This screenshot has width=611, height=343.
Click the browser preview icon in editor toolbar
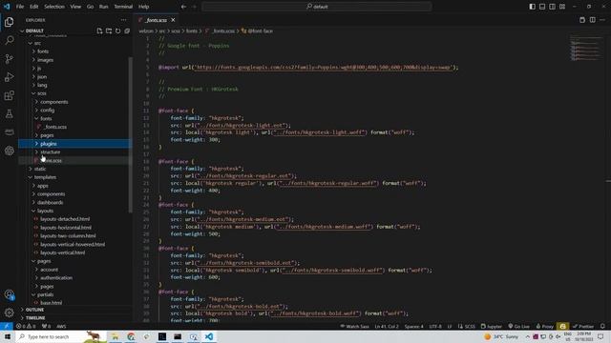582,20
